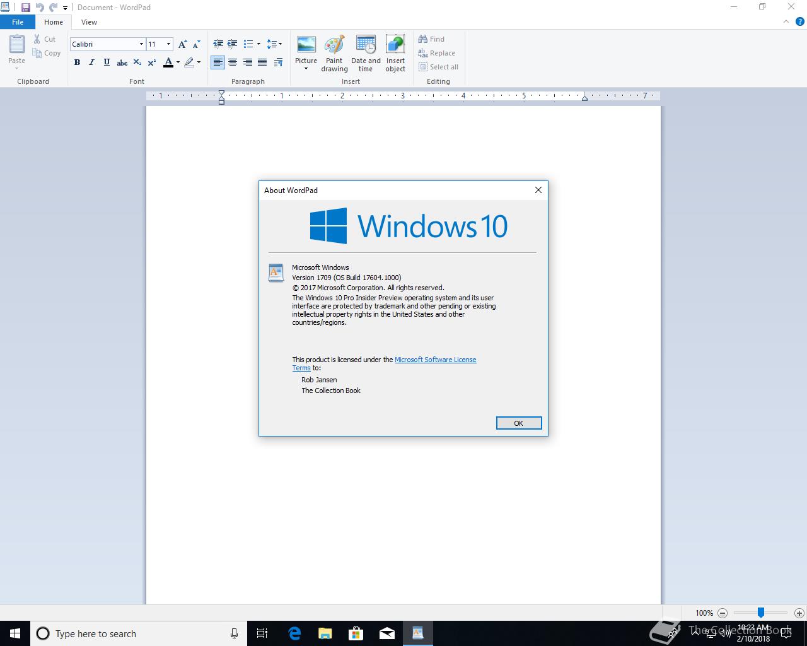Viewport: 807px width, 646px height.
Task: Click Replace in Editing group
Action: point(436,53)
